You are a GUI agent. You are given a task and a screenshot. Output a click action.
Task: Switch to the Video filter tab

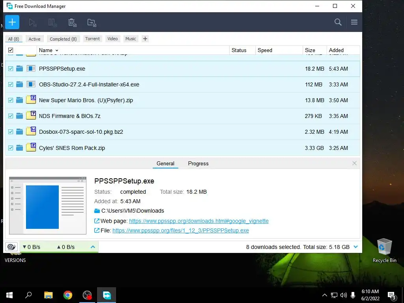[112, 39]
